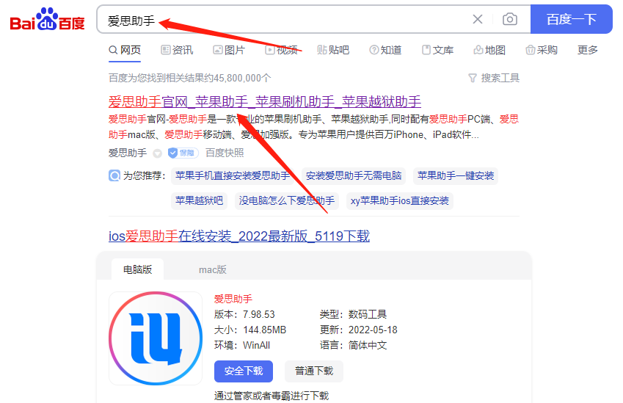Click the text 大小: 144.85MB
The width and height of the screenshot is (623, 403).
tap(250, 330)
